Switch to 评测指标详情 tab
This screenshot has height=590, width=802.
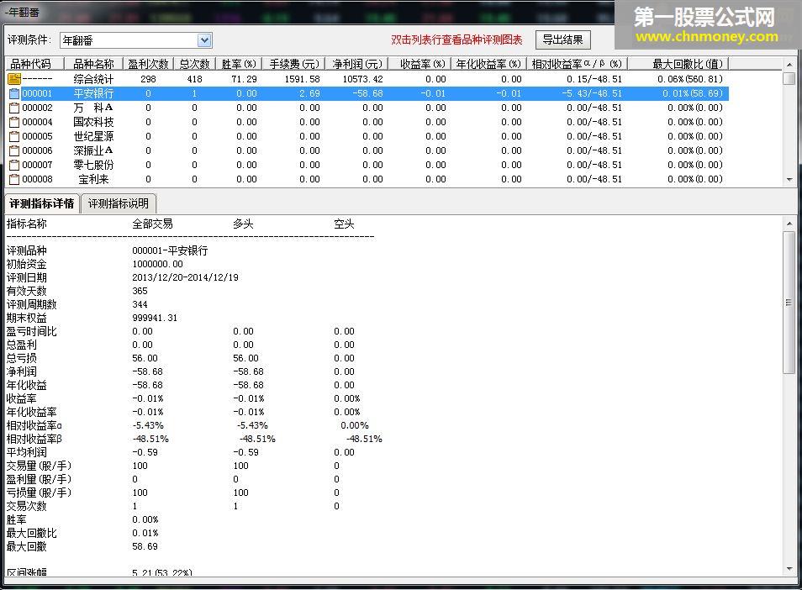pos(42,203)
